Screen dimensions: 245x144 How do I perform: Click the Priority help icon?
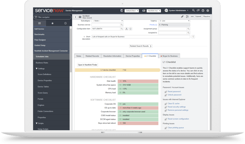point(156,25)
